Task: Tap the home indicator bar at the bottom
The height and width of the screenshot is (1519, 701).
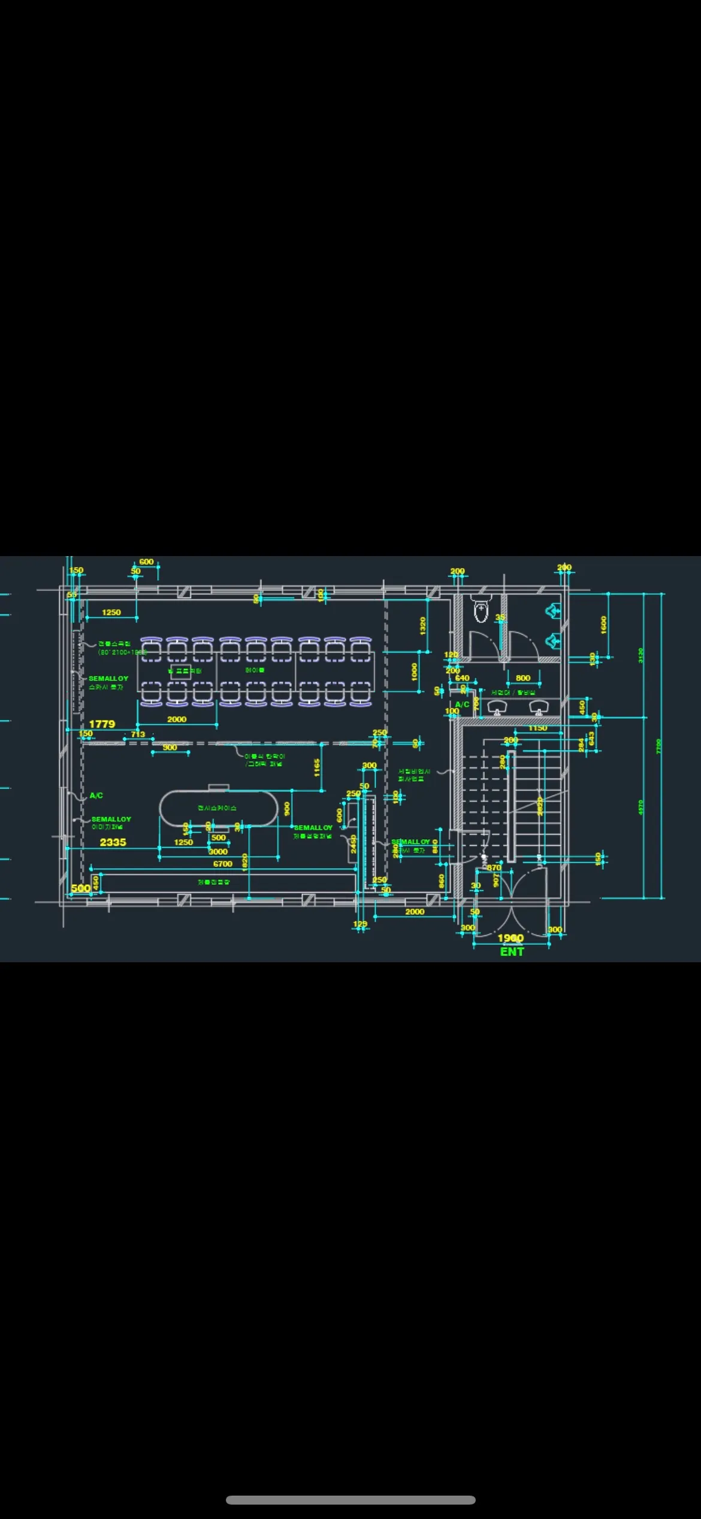Action: (x=350, y=1500)
